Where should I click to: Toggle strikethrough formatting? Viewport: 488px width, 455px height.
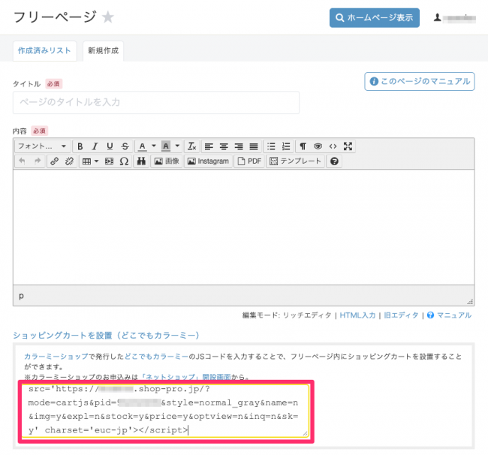(125, 146)
